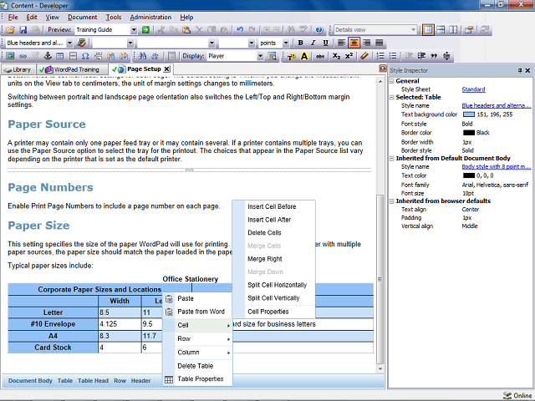Click the blockquote quotation marks icon
This screenshot has width=535, height=401.
point(434,56)
